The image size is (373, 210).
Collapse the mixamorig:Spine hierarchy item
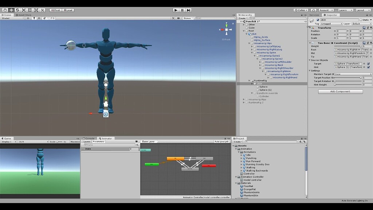[x=252, y=52]
